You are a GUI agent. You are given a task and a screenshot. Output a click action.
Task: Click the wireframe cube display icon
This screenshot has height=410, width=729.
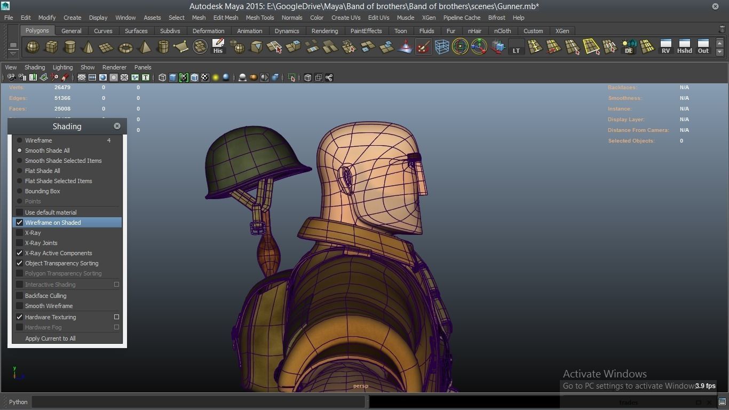[x=162, y=77]
